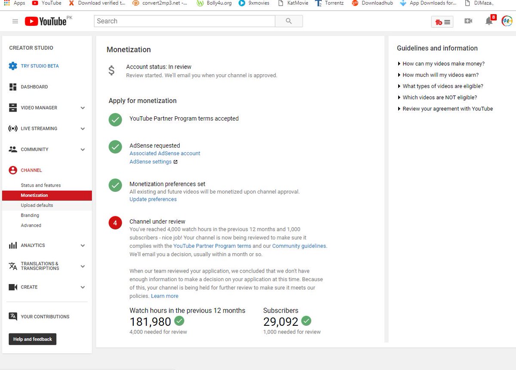The height and width of the screenshot is (370, 516).
Task: Open the account avatar menu
Action: tap(507, 21)
